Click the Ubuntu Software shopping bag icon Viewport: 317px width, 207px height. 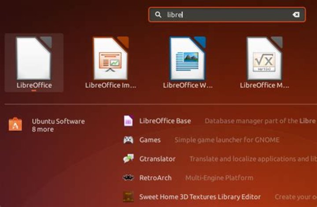[x=15, y=124]
